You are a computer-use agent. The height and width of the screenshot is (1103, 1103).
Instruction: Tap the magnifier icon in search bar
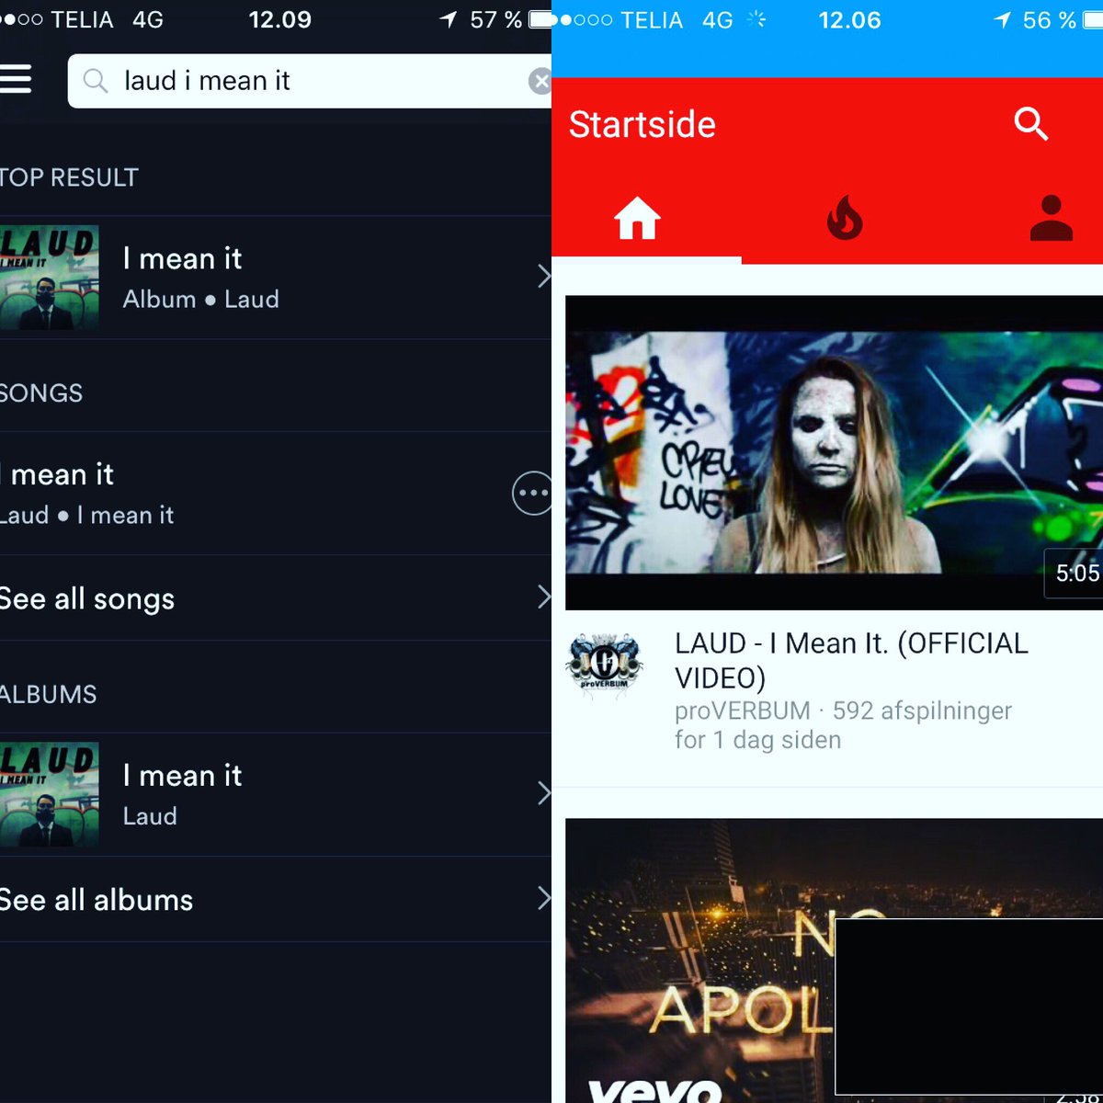96,81
